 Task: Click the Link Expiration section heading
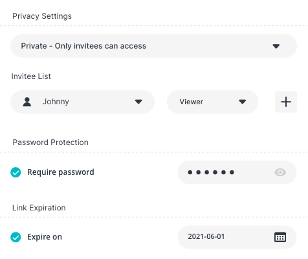[x=39, y=208]
